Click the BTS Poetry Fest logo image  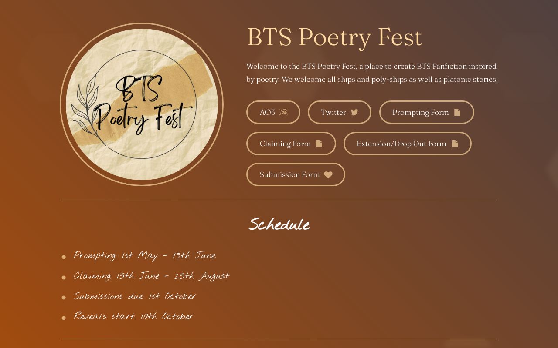(x=142, y=105)
